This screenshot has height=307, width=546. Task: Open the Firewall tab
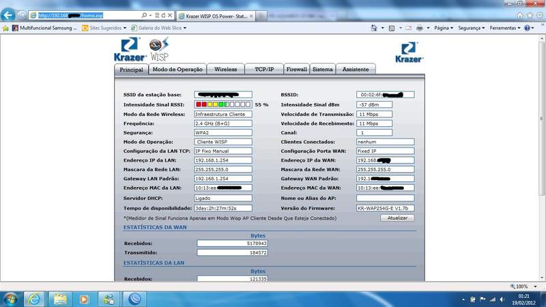(296, 69)
